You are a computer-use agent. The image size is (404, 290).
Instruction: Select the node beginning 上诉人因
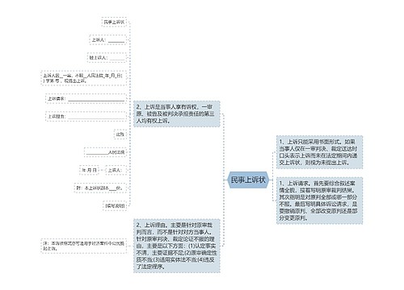pyautogui.click(x=83, y=78)
